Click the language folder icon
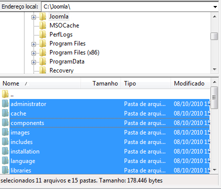 5,160
